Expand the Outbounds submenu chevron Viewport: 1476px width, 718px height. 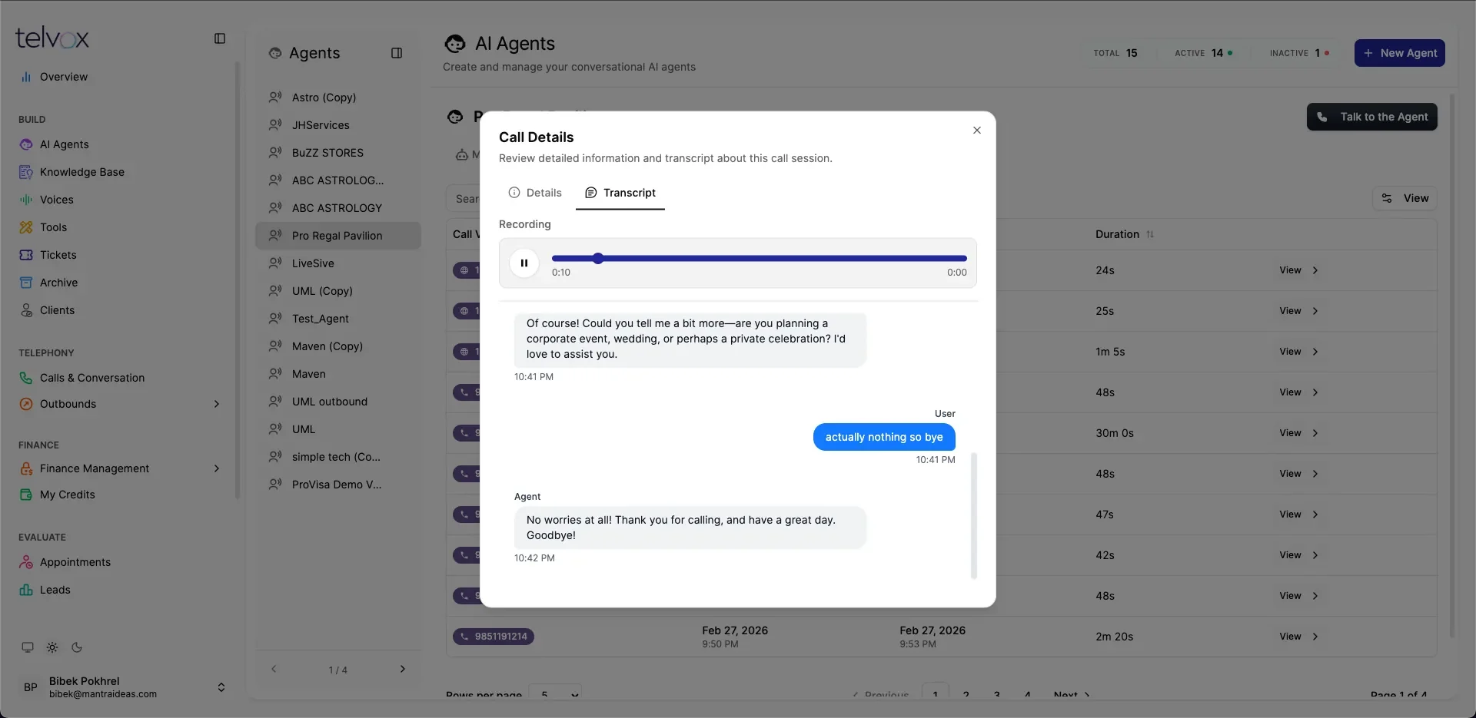pyautogui.click(x=217, y=404)
